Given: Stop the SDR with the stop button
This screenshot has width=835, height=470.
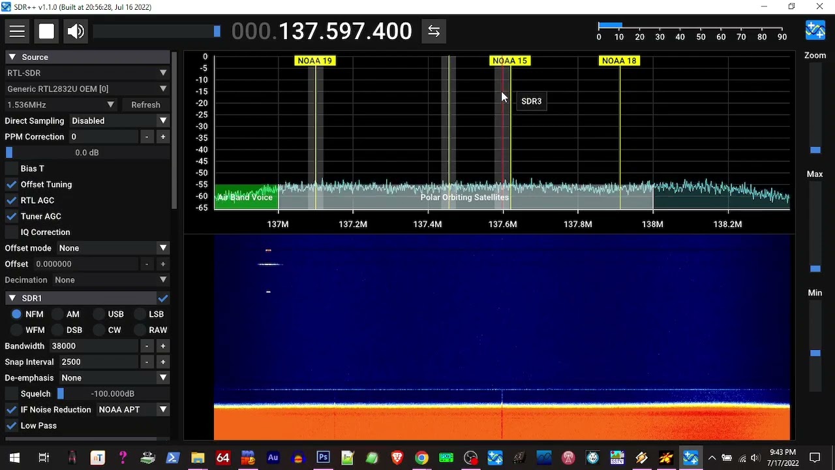Looking at the screenshot, I should pyautogui.click(x=46, y=31).
